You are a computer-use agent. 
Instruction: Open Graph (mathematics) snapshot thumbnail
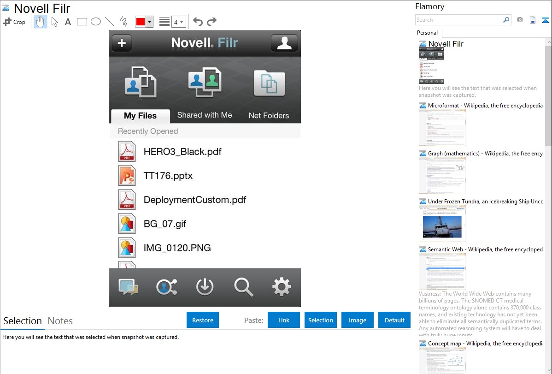pyautogui.click(x=442, y=176)
